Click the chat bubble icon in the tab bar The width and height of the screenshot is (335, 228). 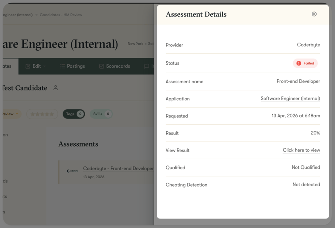(147, 66)
